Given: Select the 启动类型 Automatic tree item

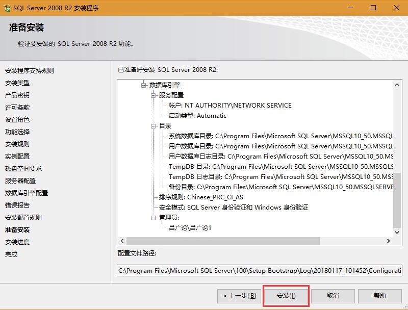Looking at the screenshot, I should click(x=197, y=116).
